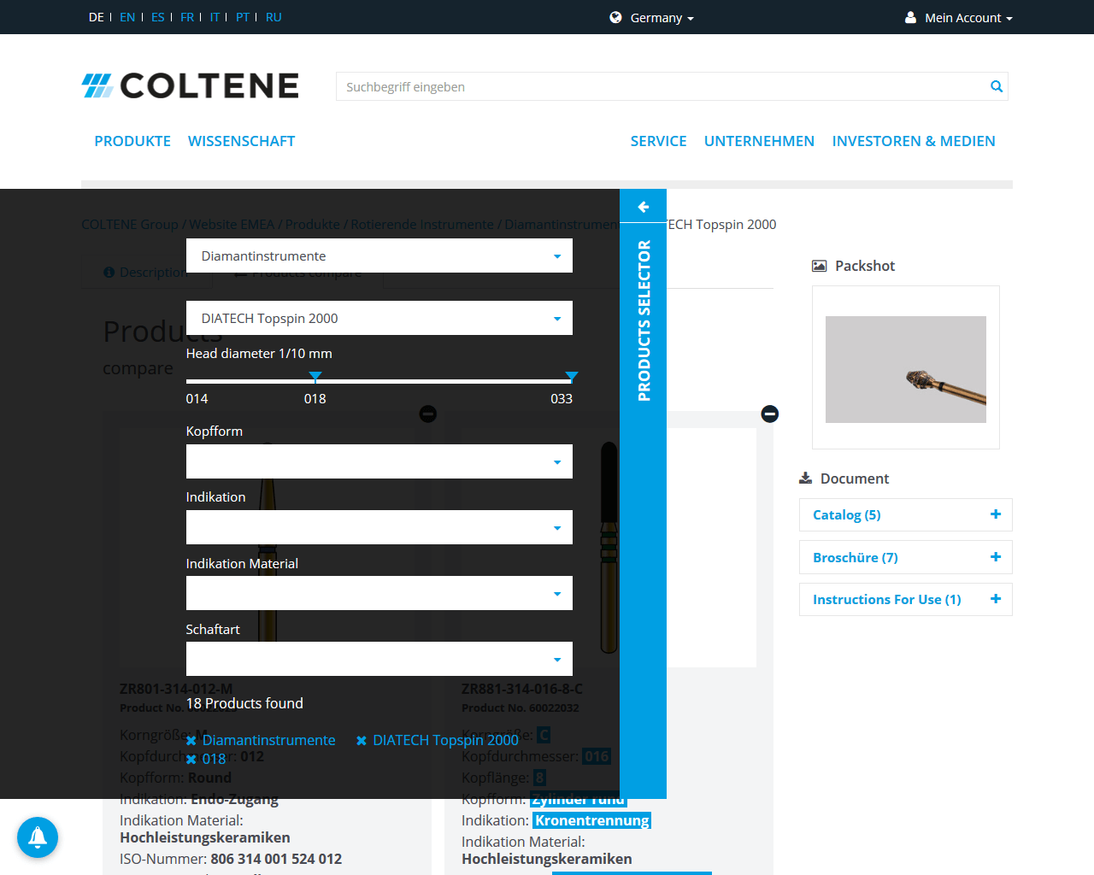The height and width of the screenshot is (875, 1094).
Task: Open the Diamantinstrumente category dropdown
Action: pos(379,255)
